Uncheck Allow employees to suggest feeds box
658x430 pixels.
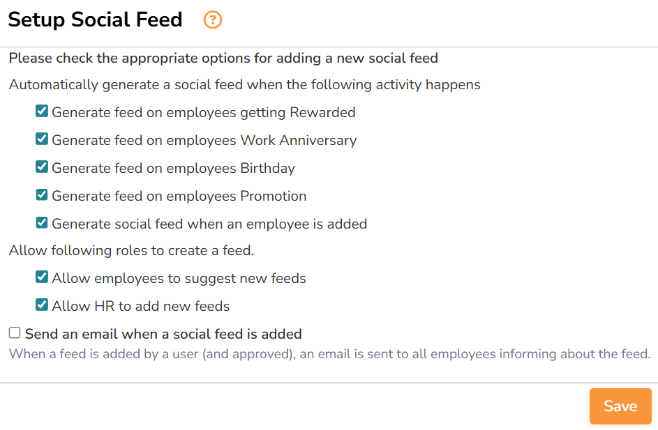tap(42, 277)
